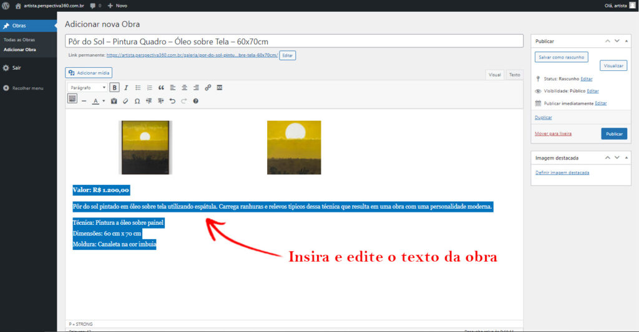This screenshot has height=332, width=639.
Task: Undo the last edit
Action: pyautogui.click(x=172, y=101)
